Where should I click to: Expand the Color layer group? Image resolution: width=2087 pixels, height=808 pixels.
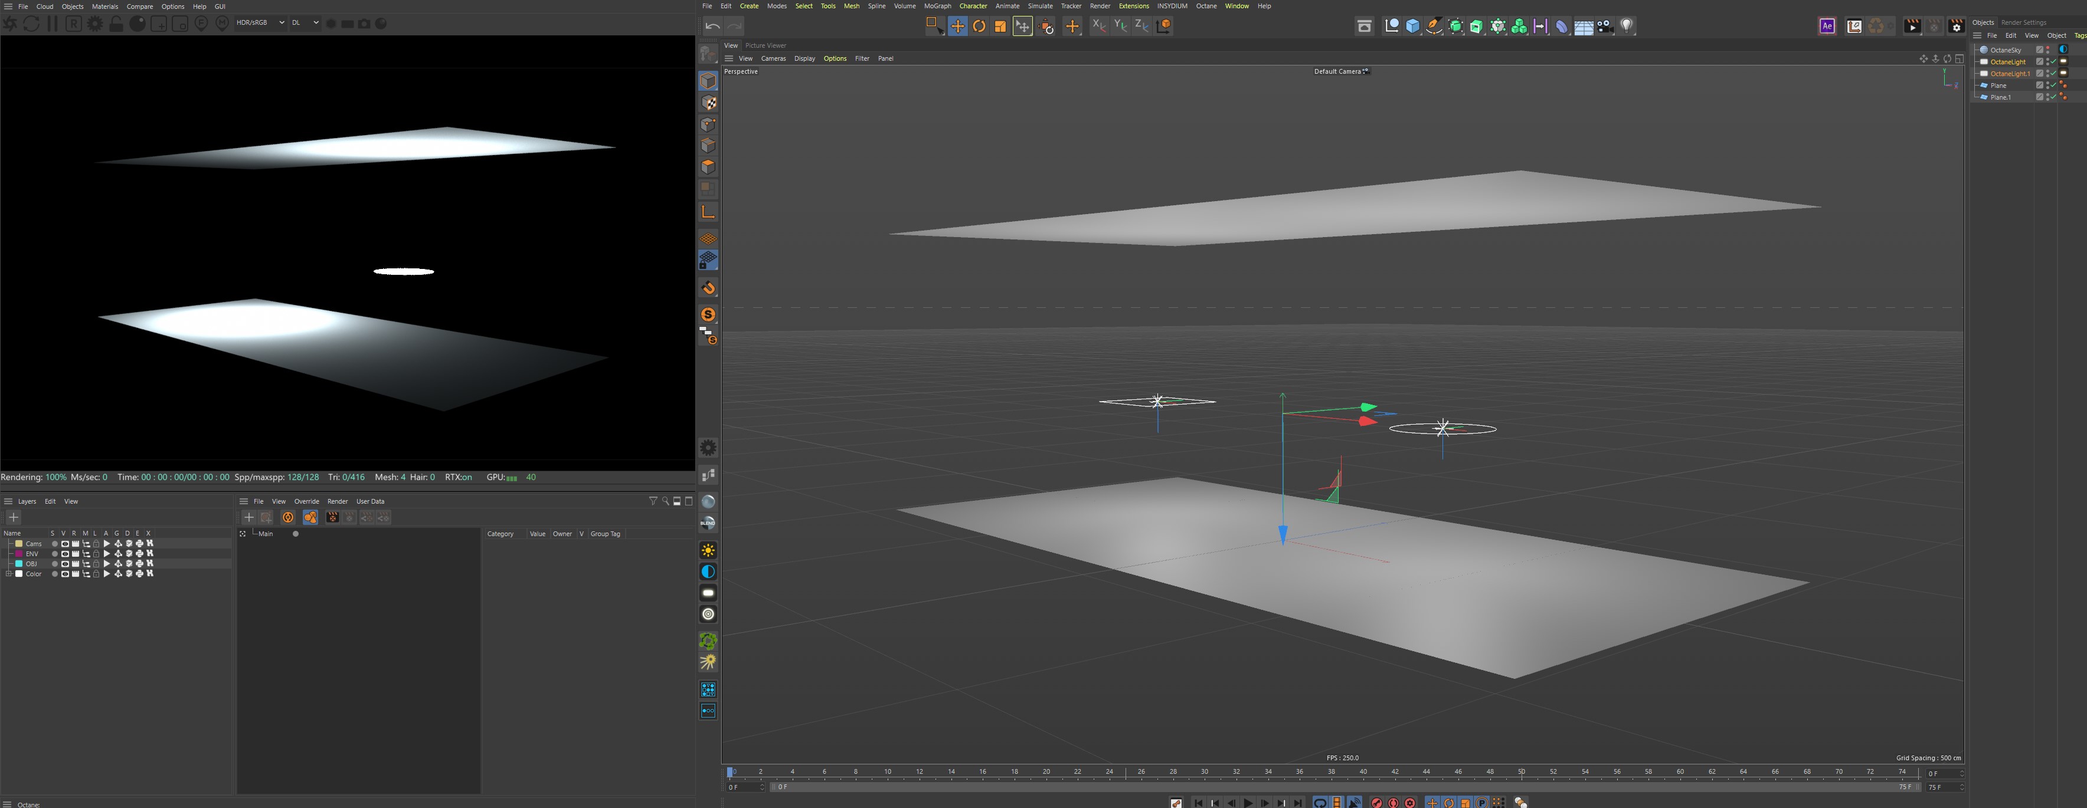pos(9,574)
